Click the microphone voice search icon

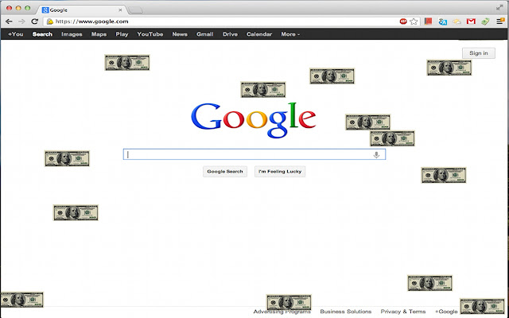pos(376,155)
